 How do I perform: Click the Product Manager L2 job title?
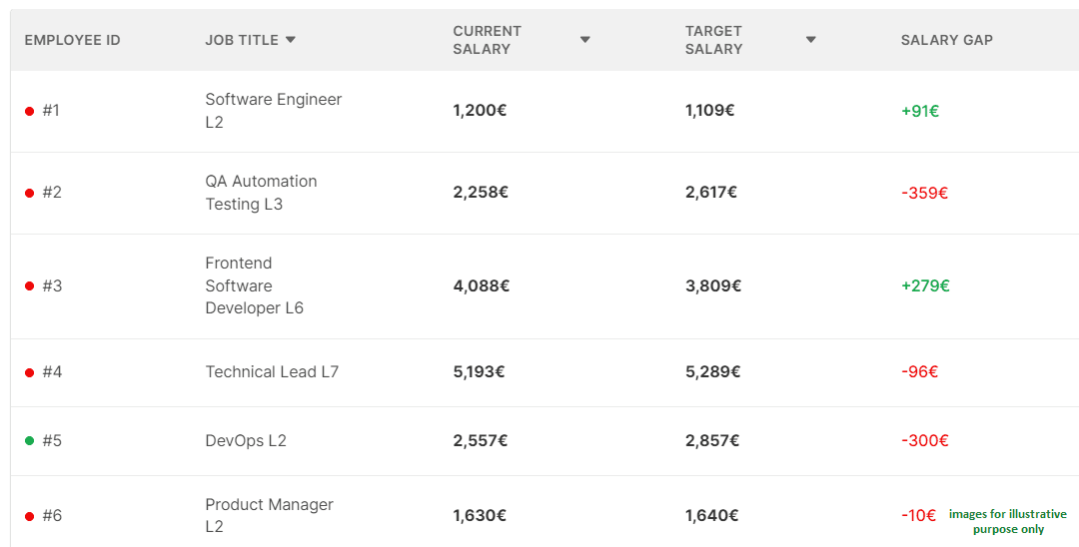tap(269, 515)
